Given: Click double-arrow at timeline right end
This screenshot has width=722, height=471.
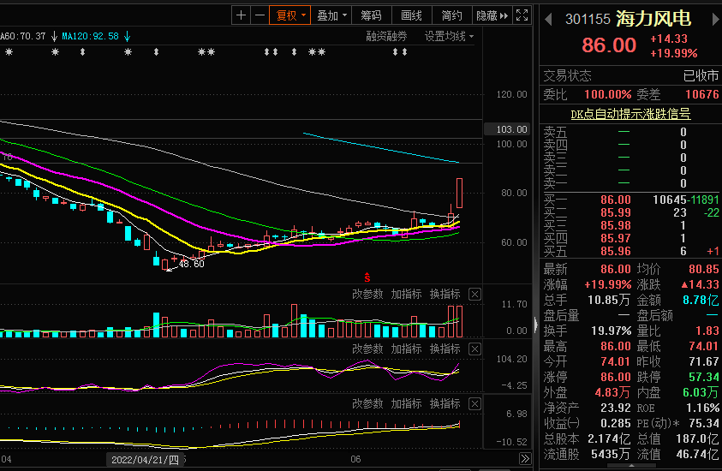Looking at the screenshot, I should click(x=525, y=458).
